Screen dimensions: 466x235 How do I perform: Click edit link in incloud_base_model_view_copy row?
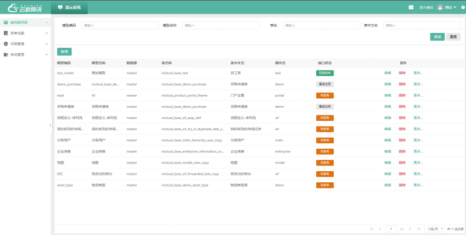(x=388, y=162)
